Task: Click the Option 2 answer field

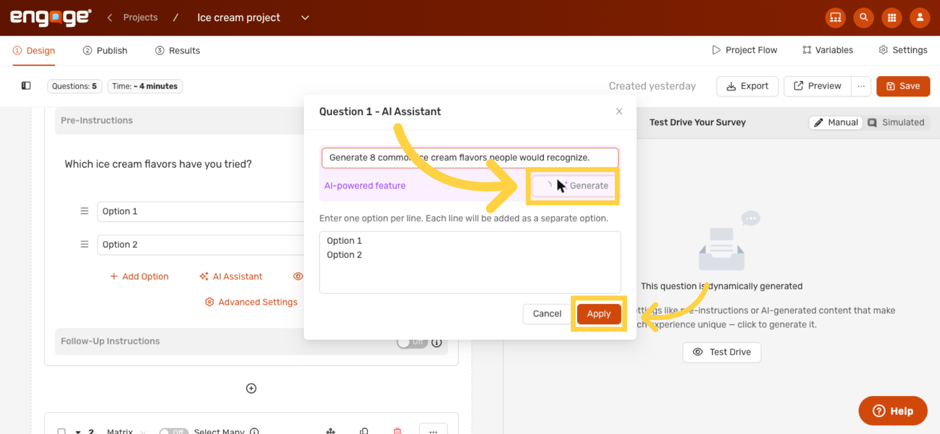Action: pyautogui.click(x=201, y=244)
